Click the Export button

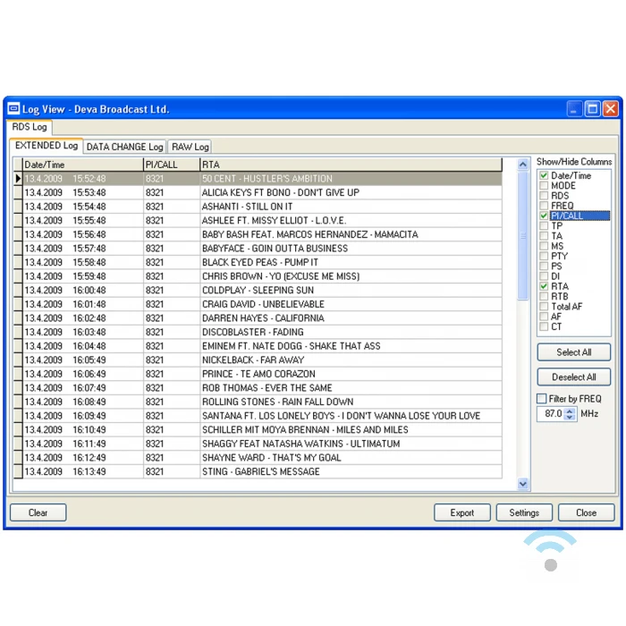tap(462, 512)
